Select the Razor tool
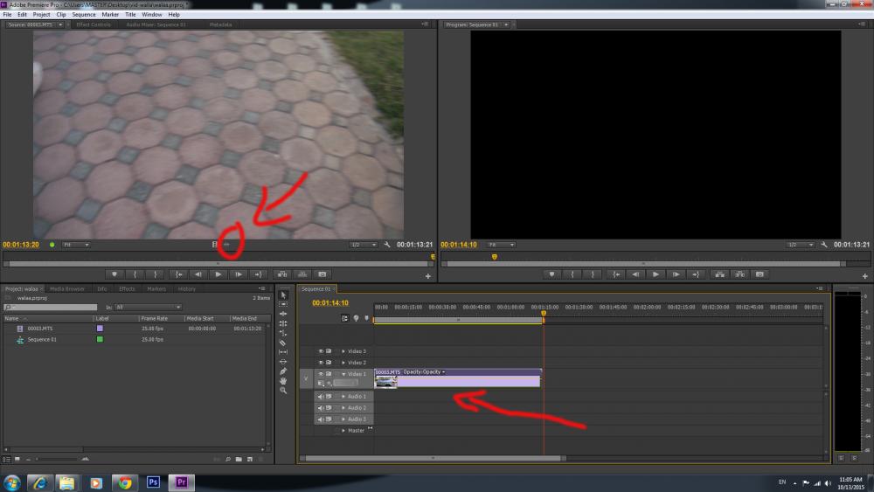 click(x=283, y=343)
